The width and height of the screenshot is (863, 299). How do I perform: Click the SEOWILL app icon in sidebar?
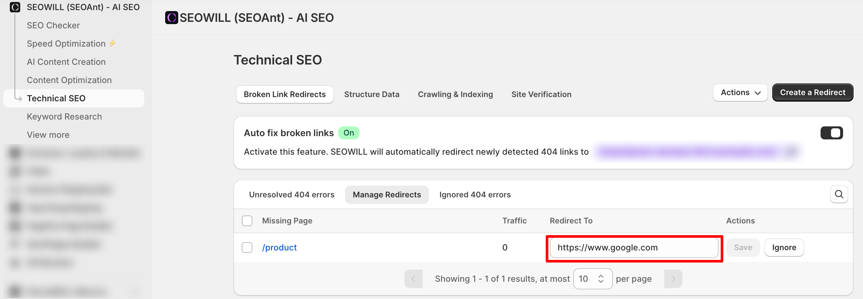pos(15,7)
